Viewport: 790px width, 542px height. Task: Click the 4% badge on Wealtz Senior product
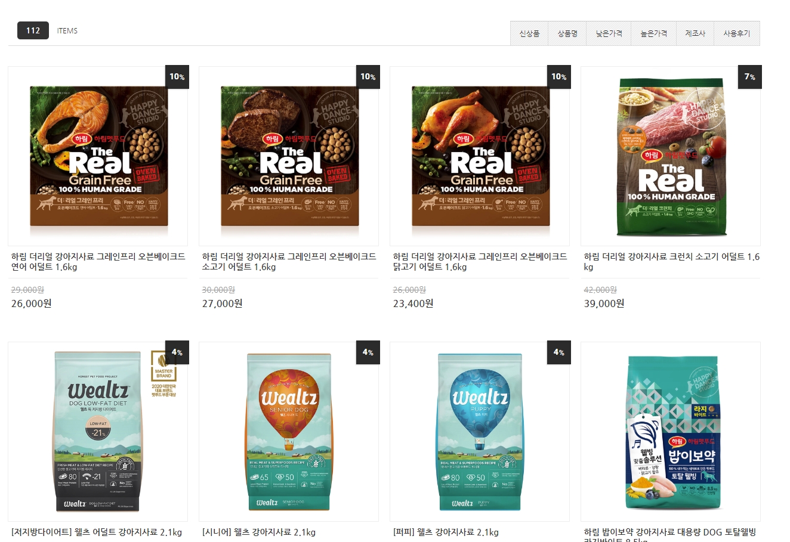[x=368, y=352]
